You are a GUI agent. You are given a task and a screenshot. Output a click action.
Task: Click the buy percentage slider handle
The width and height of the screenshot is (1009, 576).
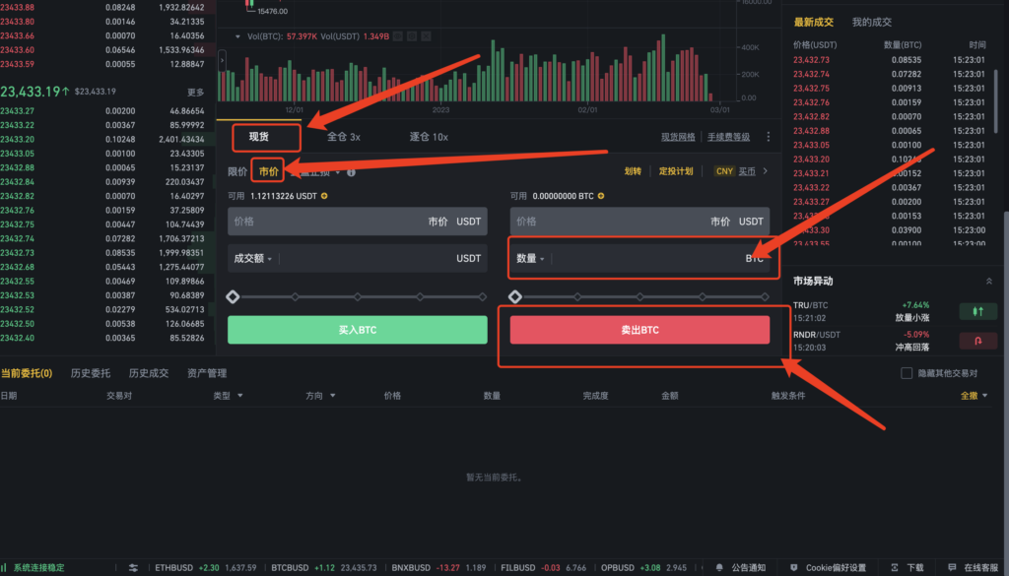tap(233, 297)
